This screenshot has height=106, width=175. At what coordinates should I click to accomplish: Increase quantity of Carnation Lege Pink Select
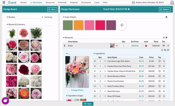95,61
